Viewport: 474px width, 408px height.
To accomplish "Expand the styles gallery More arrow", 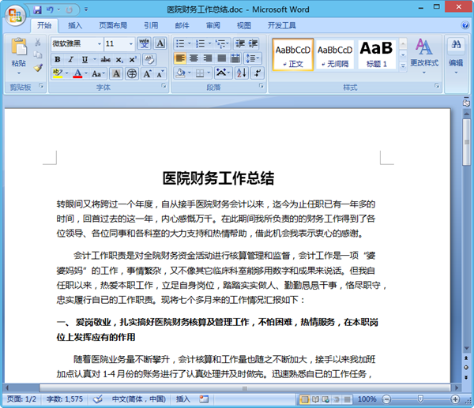I will click(403, 66).
